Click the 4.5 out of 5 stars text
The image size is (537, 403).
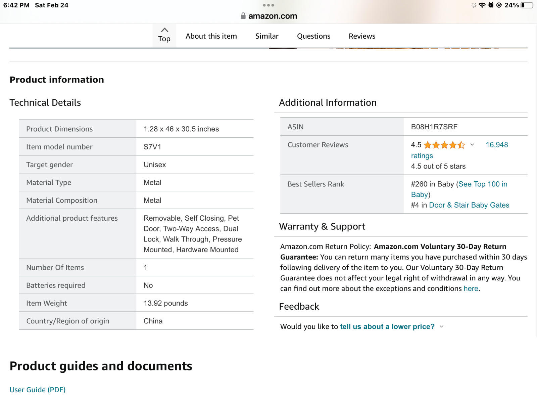click(x=438, y=166)
